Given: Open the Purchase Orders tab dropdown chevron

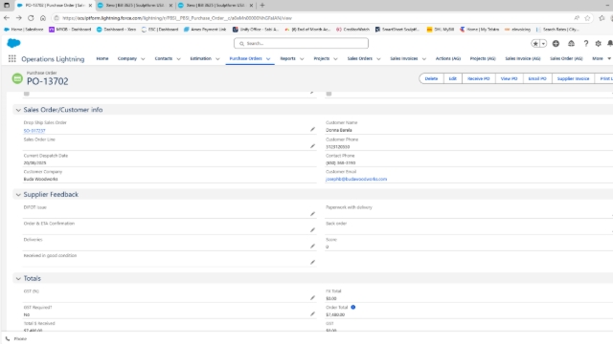Looking at the screenshot, I should 268,59.
